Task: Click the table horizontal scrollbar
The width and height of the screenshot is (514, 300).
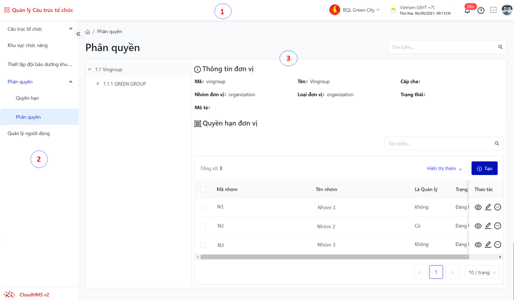Action: [x=334, y=257]
